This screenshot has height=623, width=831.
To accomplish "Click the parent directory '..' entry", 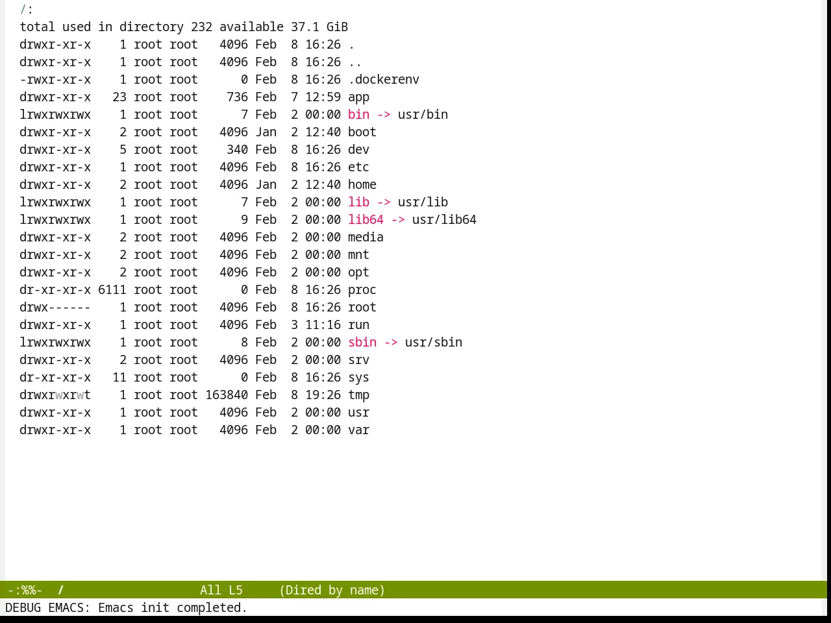I will click(x=355, y=62).
